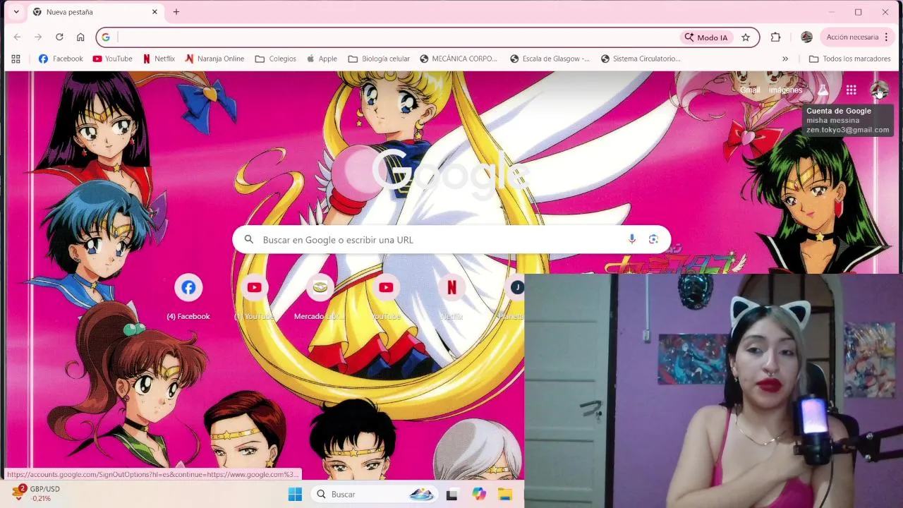
Task: Open the Imágenes link
Action: coord(785,90)
